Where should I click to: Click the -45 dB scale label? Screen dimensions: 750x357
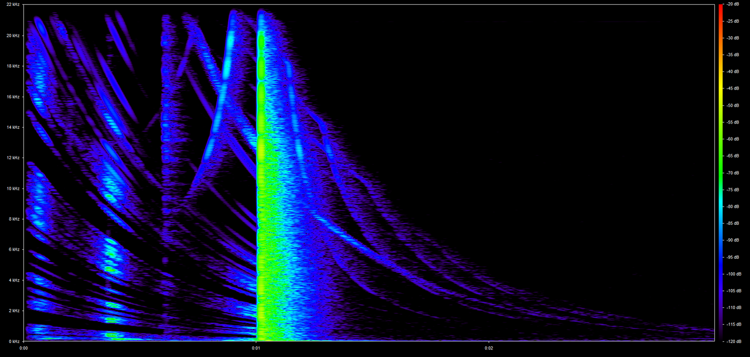(x=732, y=88)
